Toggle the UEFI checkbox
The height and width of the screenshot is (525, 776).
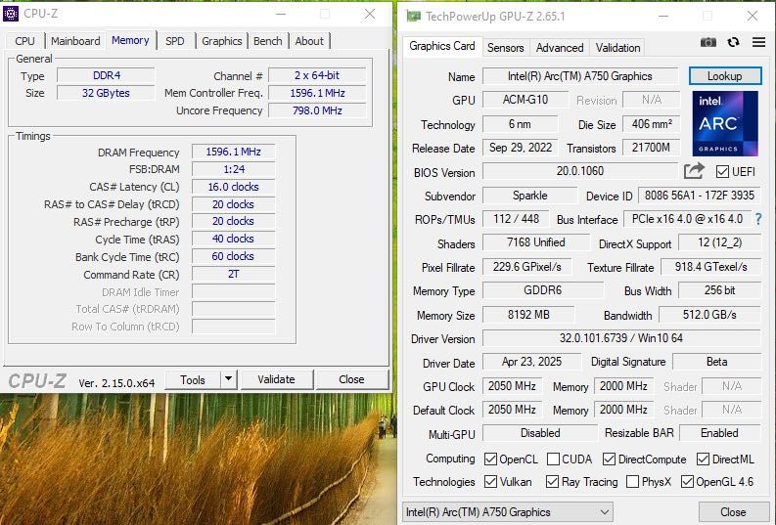[x=722, y=171]
